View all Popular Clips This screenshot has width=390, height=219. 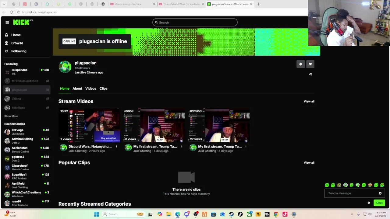[x=309, y=163]
